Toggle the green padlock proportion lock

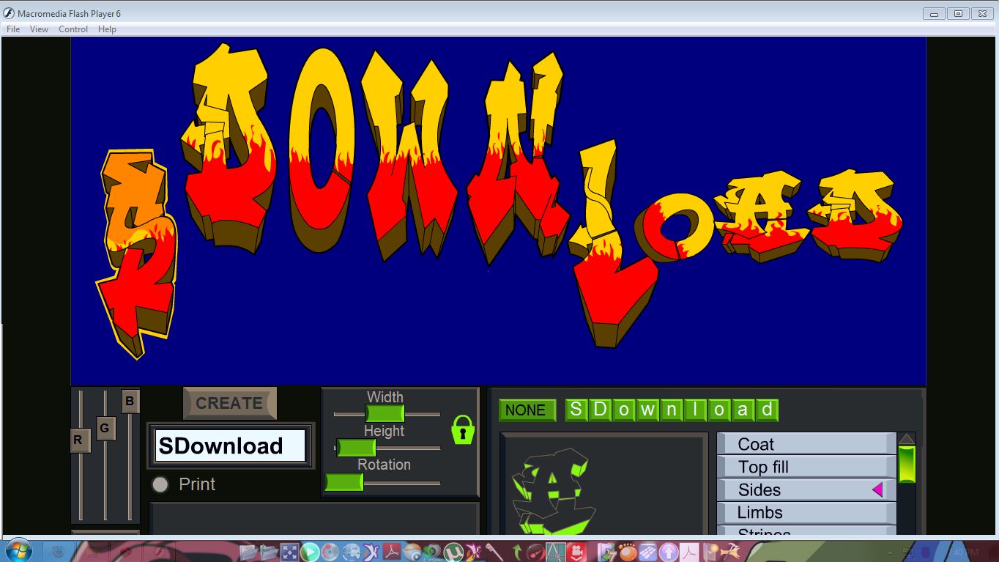pyautogui.click(x=463, y=429)
